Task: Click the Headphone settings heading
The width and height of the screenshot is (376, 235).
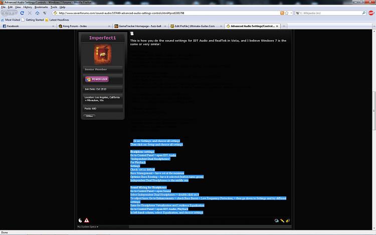Action: click(142, 152)
